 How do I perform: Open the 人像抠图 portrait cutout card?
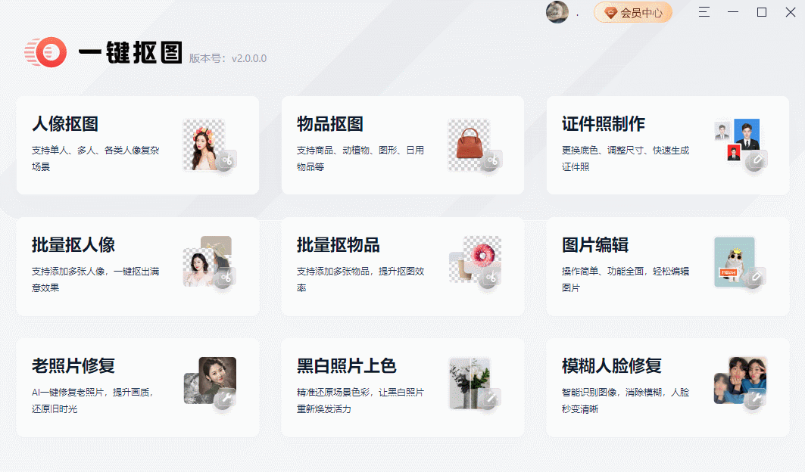(138, 145)
